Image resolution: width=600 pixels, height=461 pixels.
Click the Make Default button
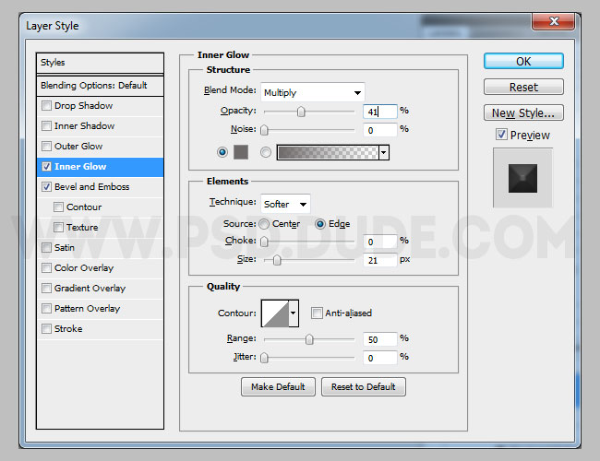(278, 387)
